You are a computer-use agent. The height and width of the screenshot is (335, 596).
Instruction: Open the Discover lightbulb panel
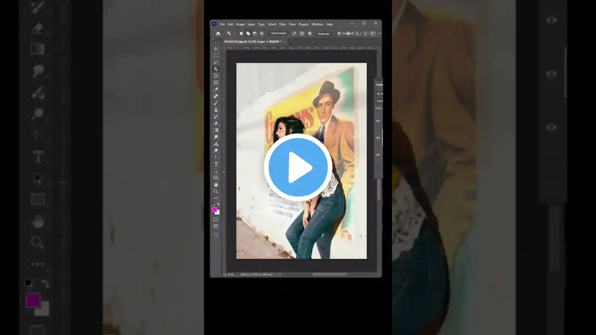366,33
